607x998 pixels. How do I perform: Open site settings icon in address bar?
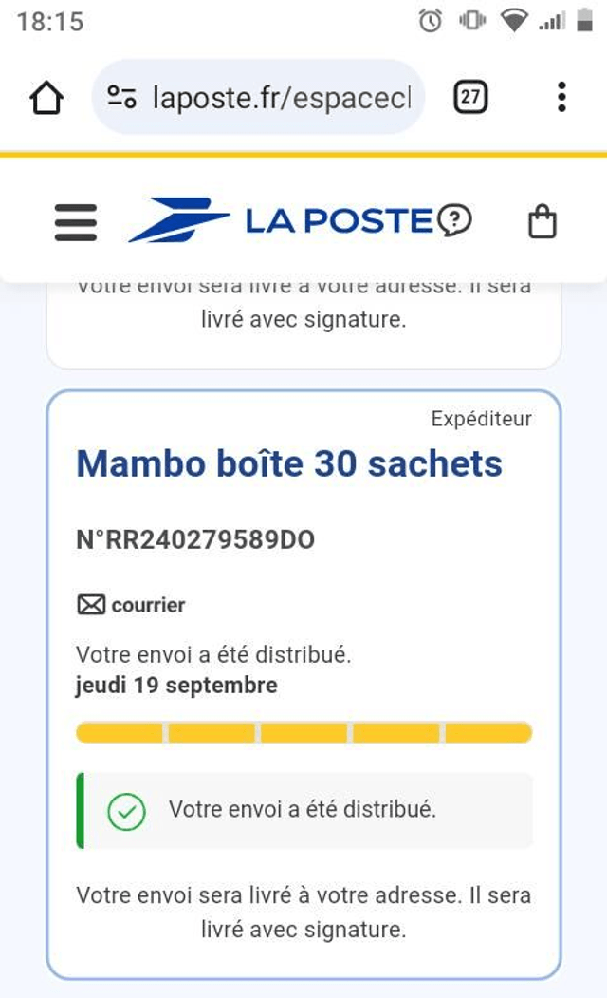pos(121,97)
